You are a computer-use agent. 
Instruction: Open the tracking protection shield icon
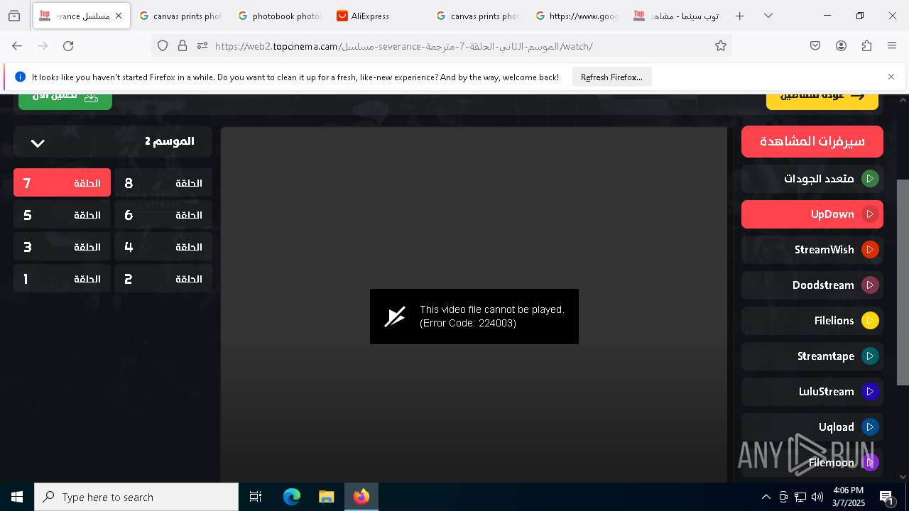[163, 45]
